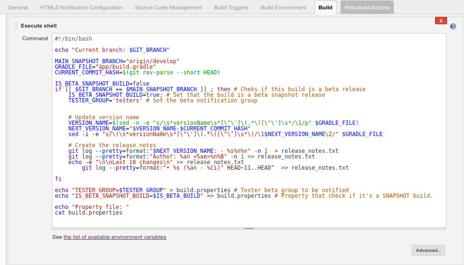Click the active Build tab

[325, 7]
